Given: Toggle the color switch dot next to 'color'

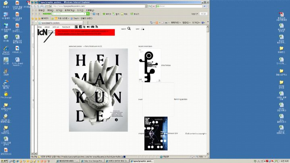Looking at the screenshot, I should [x=143, y=29].
